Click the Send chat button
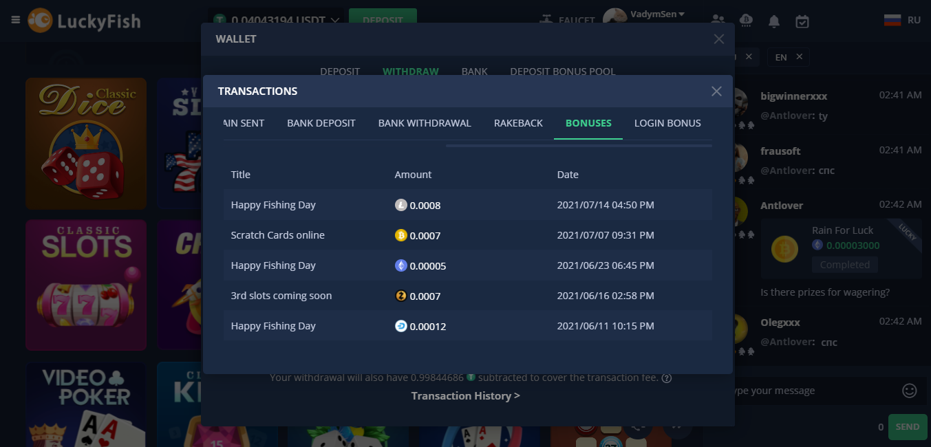This screenshot has width=931, height=447. pos(907,427)
